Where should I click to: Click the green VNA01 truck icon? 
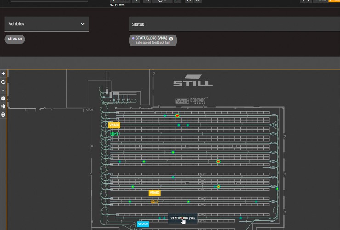114,134
